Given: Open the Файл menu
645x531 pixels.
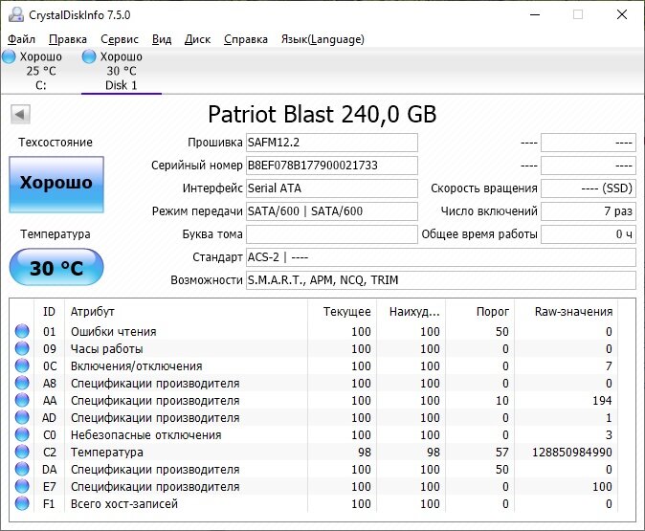Looking at the screenshot, I should point(21,39).
